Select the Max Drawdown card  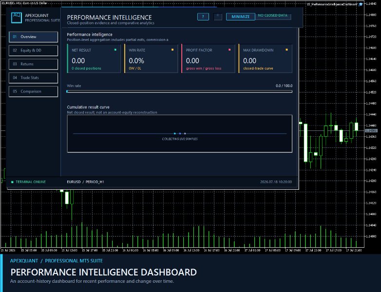(266, 58)
